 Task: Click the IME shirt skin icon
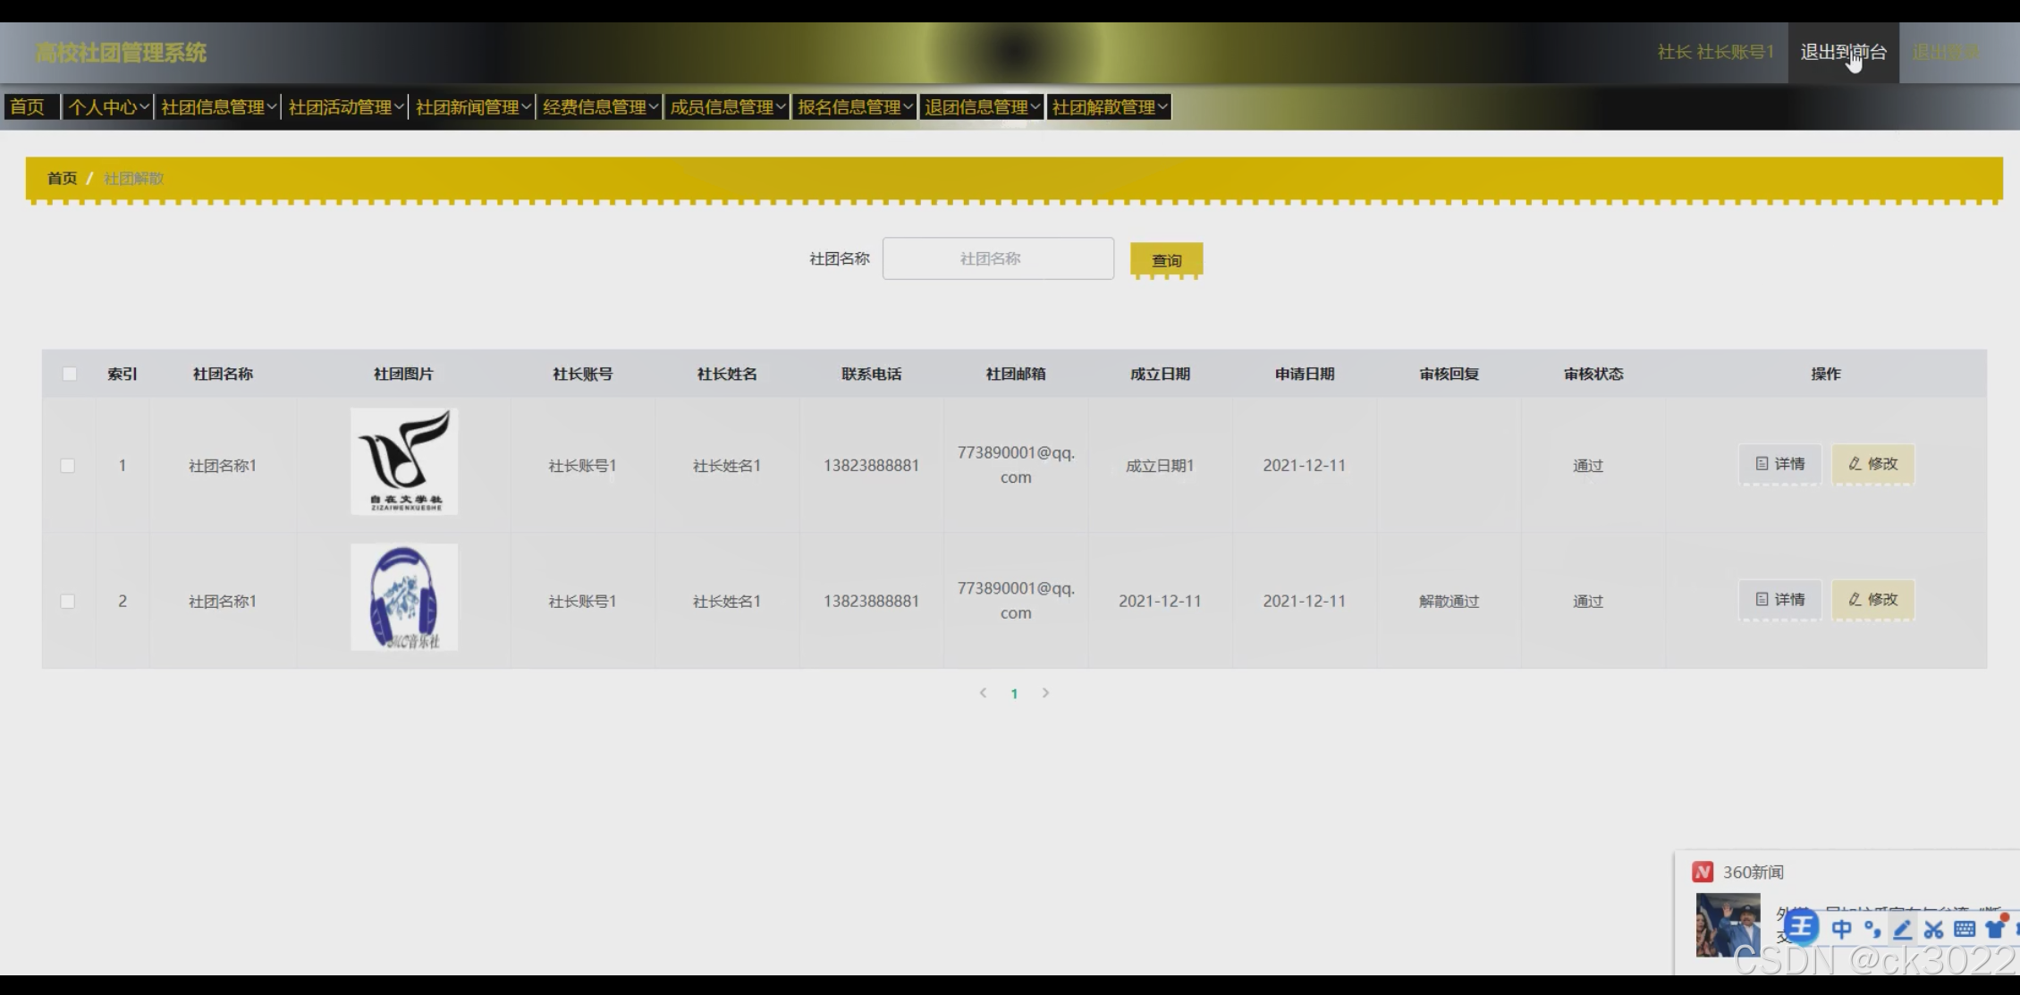pyautogui.click(x=1995, y=930)
